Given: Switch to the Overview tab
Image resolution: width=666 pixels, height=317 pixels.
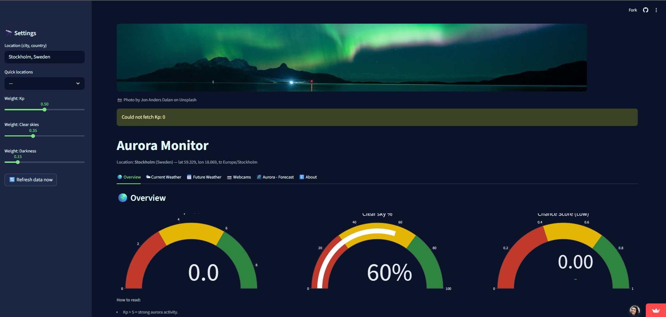Looking at the screenshot, I should (129, 177).
